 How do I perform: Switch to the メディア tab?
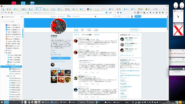(97, 35)
